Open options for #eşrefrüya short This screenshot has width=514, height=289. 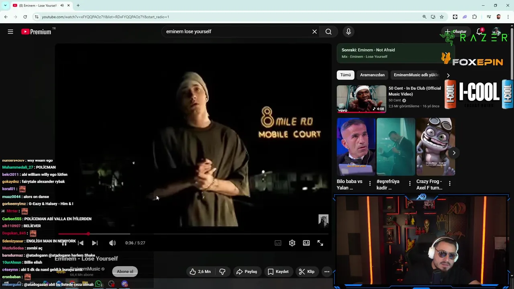point(410,183)
